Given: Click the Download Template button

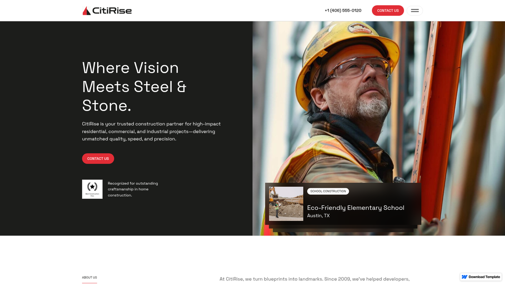Looking at the screenshot, I should coord(481,277).
